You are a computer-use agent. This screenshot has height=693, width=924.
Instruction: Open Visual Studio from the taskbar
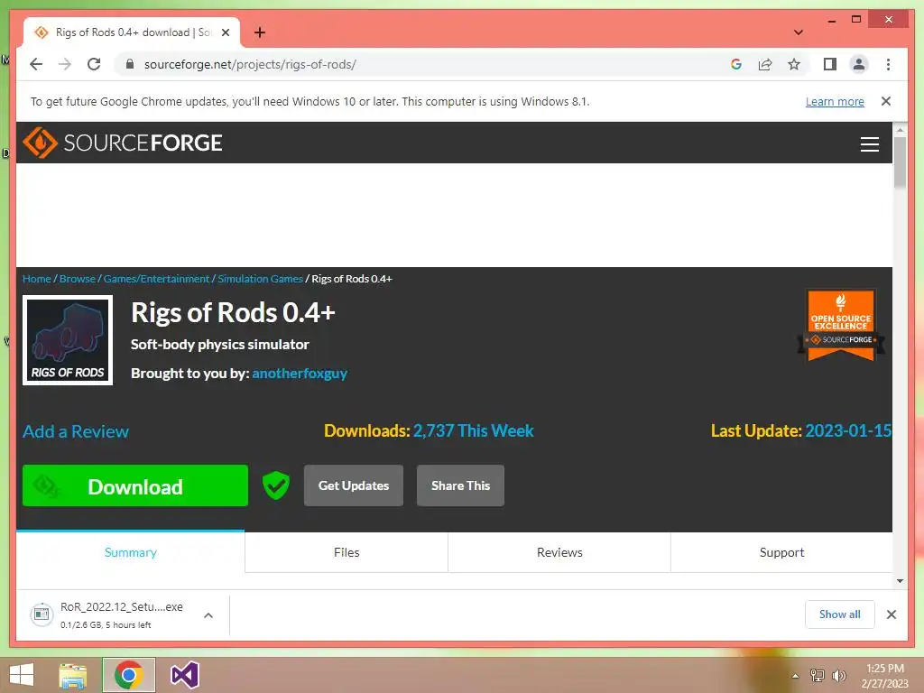point(184,675)
